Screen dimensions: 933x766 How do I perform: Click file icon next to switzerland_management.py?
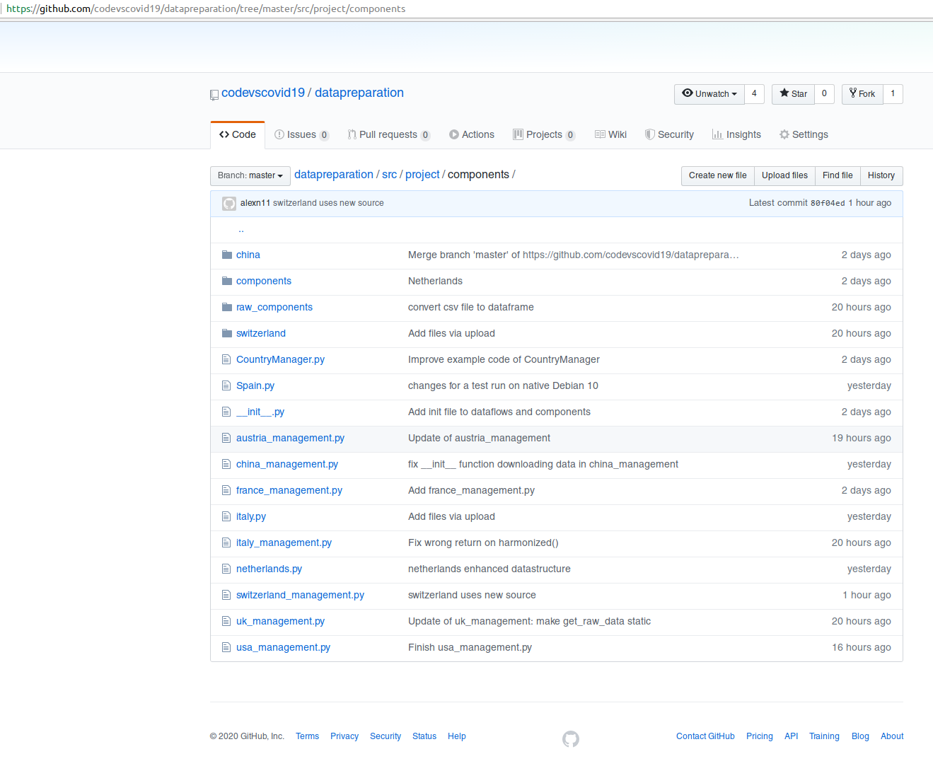coord(226,595)
